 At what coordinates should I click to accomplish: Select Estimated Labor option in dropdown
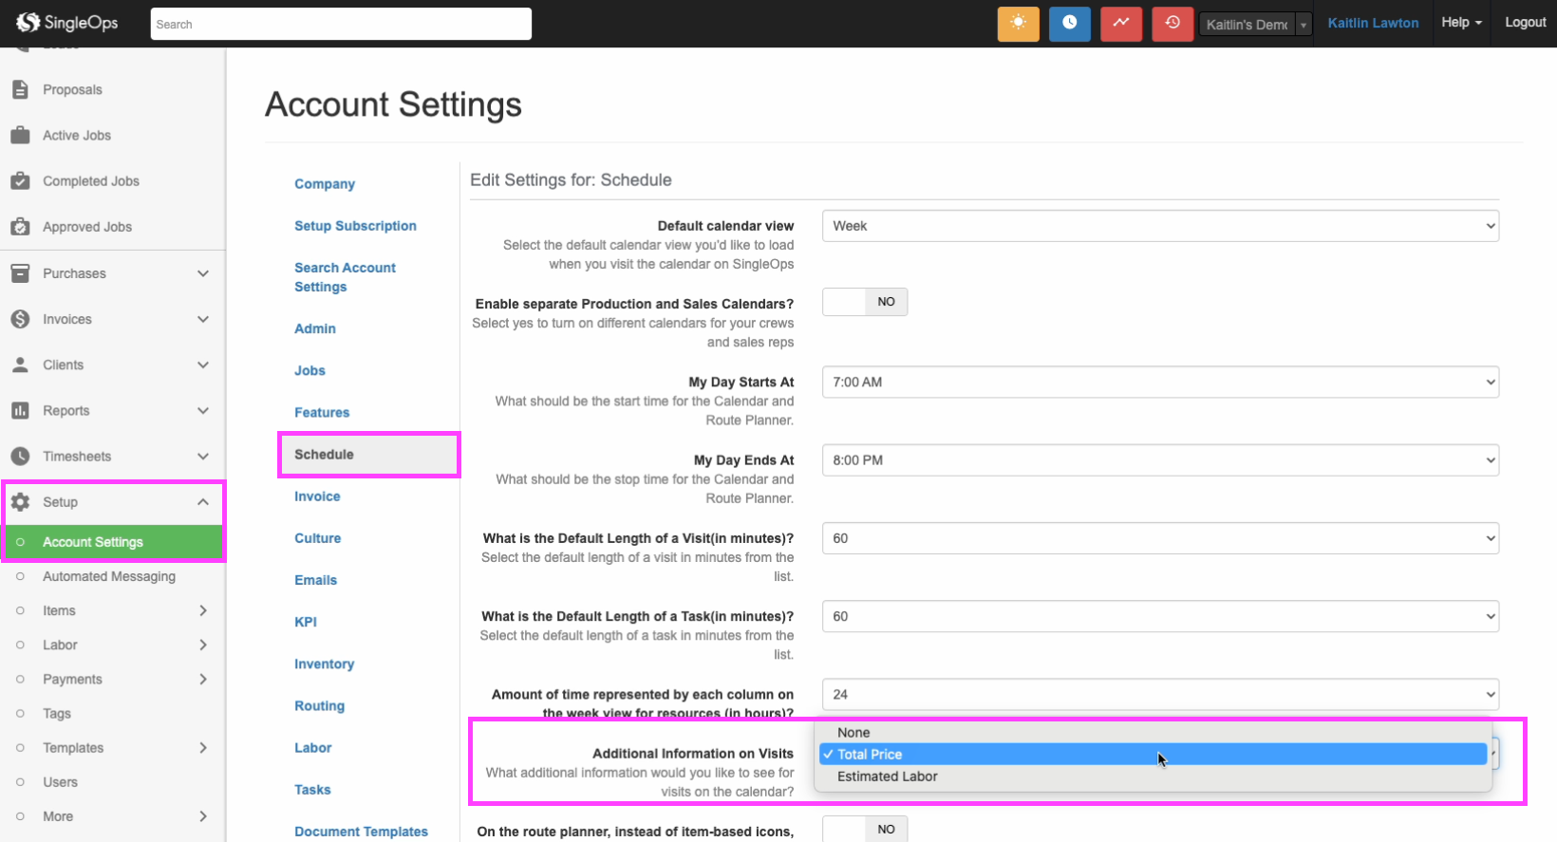[887, 777]
